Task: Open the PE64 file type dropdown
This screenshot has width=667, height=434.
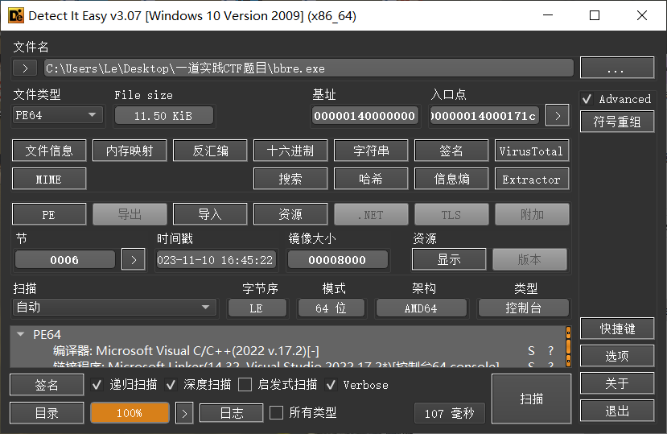Action: [58, 115]
